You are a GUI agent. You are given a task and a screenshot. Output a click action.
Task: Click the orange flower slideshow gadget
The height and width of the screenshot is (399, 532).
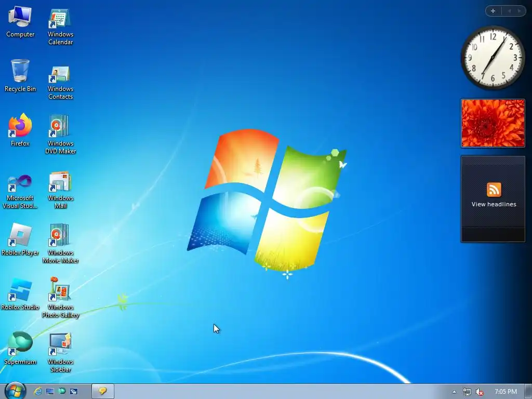[x=493, y=123]
